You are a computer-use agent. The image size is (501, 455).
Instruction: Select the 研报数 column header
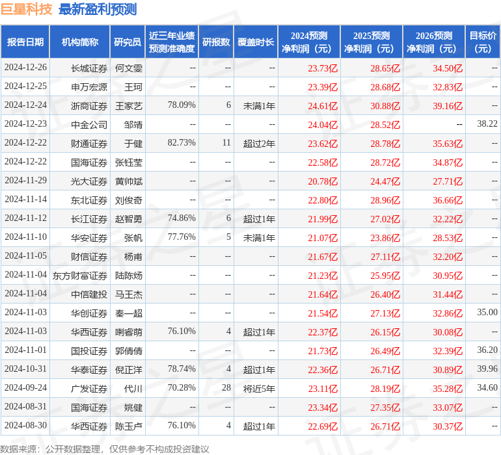click(216, 42)
